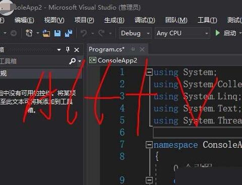Open the Redo history dropdown arrow
Viewport: 242px width, 185px height.
click(x=110, y=33)
